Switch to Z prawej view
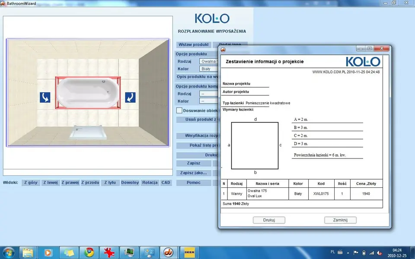The image size is (415, 259). (x=70, y=183)
